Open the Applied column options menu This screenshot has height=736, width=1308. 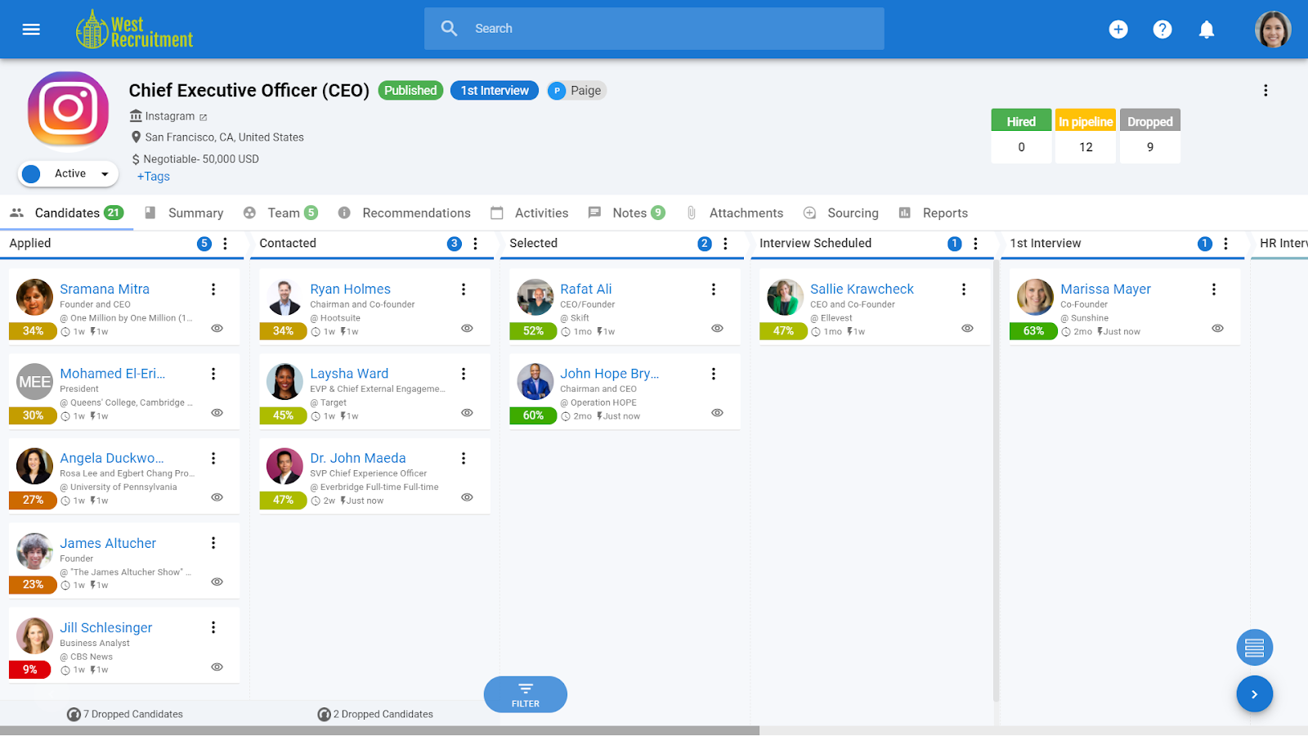(226, 243)
